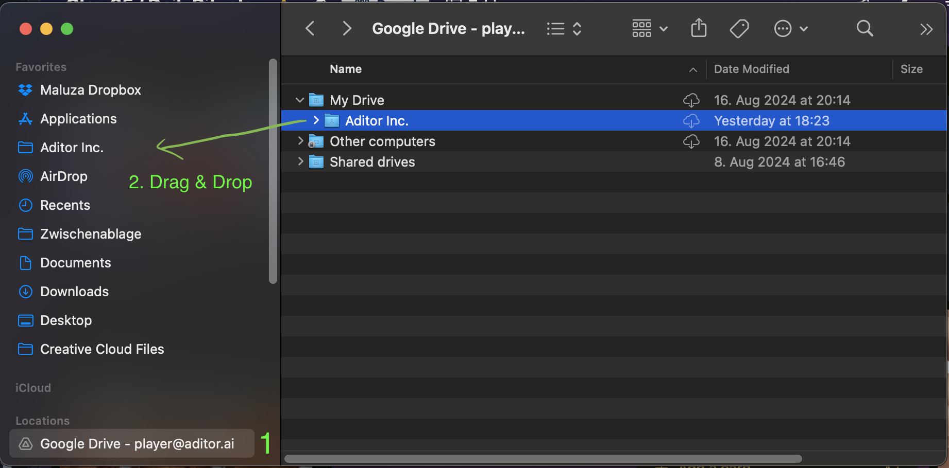Image resolution: width=949 pixels, height=468 pixels.
Task: Click the Zwischenablage folder icon
Action: coord(25,234)
